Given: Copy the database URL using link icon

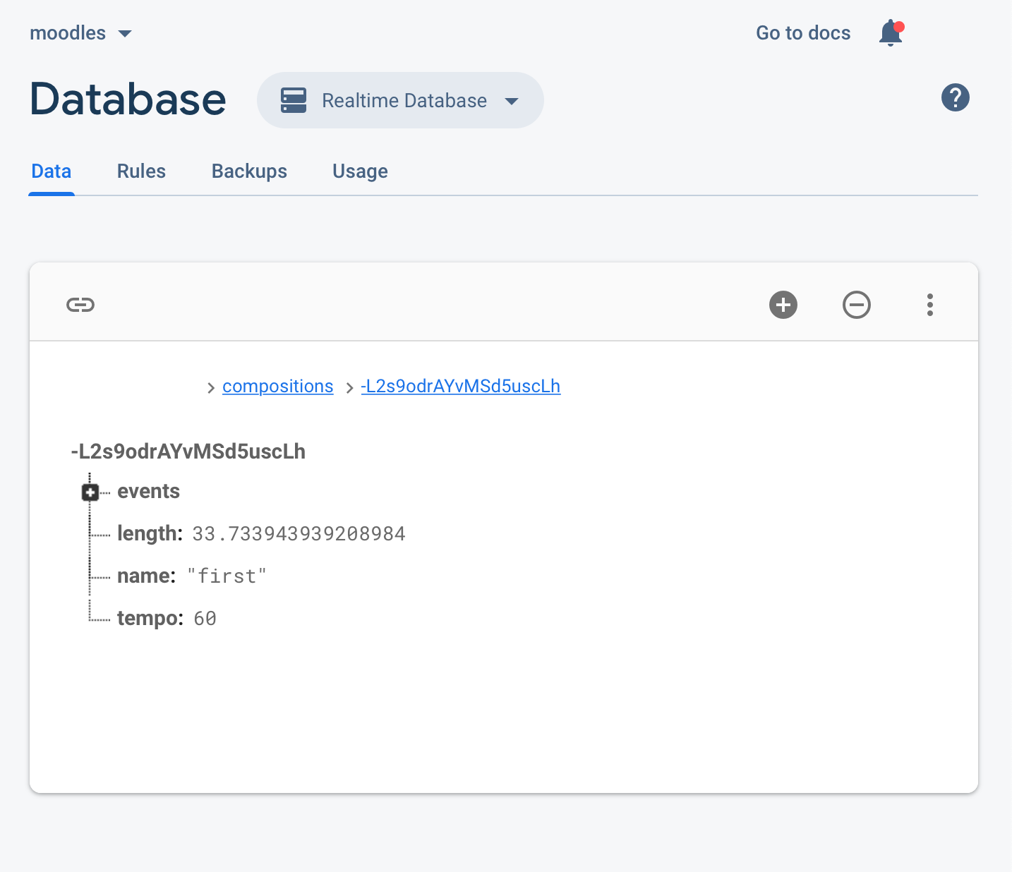Looking at the screenshot, I should (80, 305).
